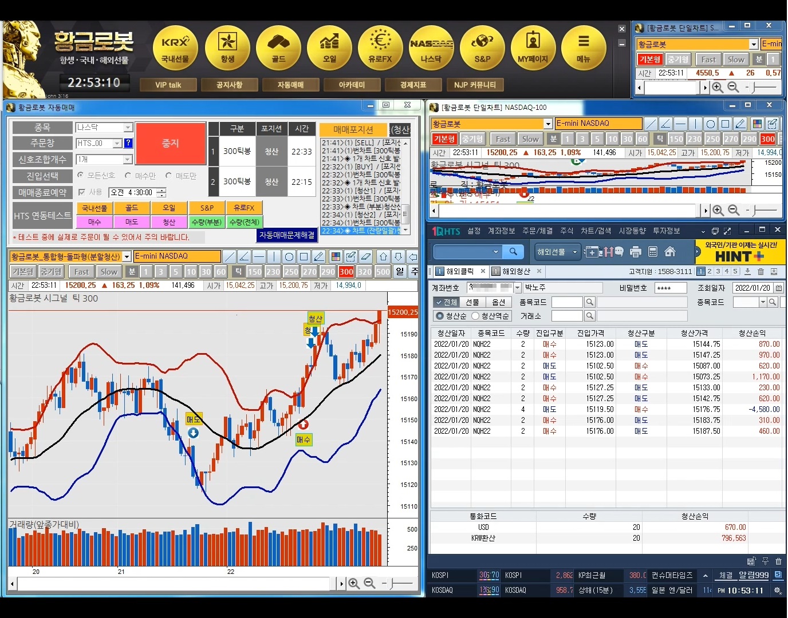Open the calendar picker next to 조회일자
Screen dimensions: 788x618
[779, 288]
